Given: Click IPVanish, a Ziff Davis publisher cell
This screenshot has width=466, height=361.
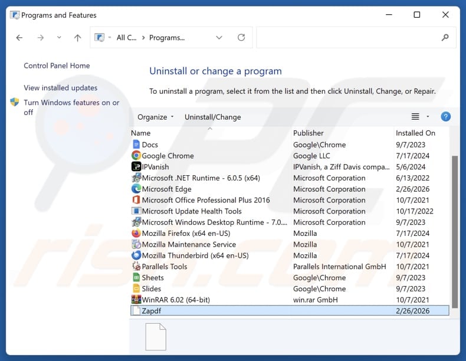Looking at the screenshot, I should 341,167.
